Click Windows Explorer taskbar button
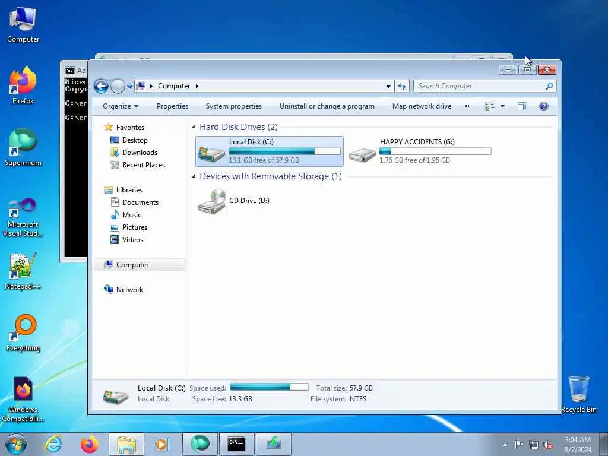Screen dimensions: 608x456 click(126, 444)
